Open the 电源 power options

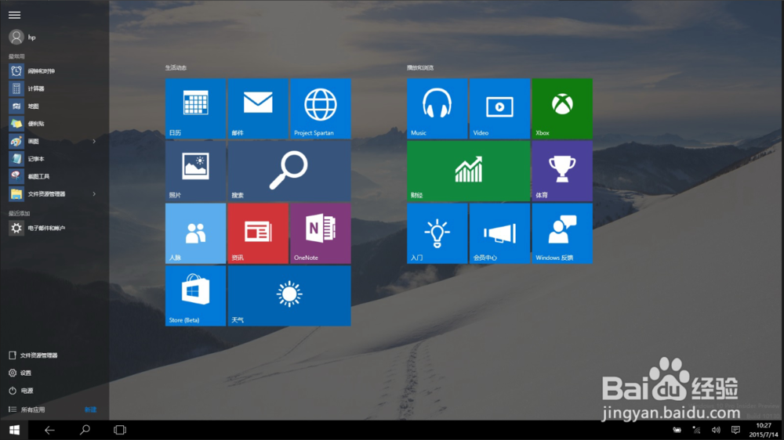[21, 391]
